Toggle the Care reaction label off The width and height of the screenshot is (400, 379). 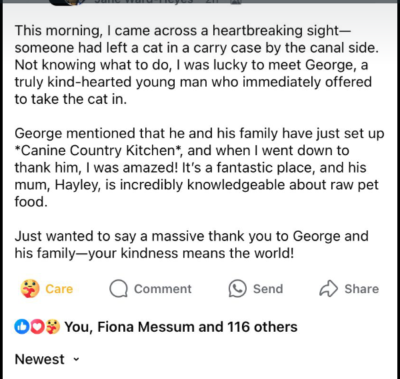(59, 289)
